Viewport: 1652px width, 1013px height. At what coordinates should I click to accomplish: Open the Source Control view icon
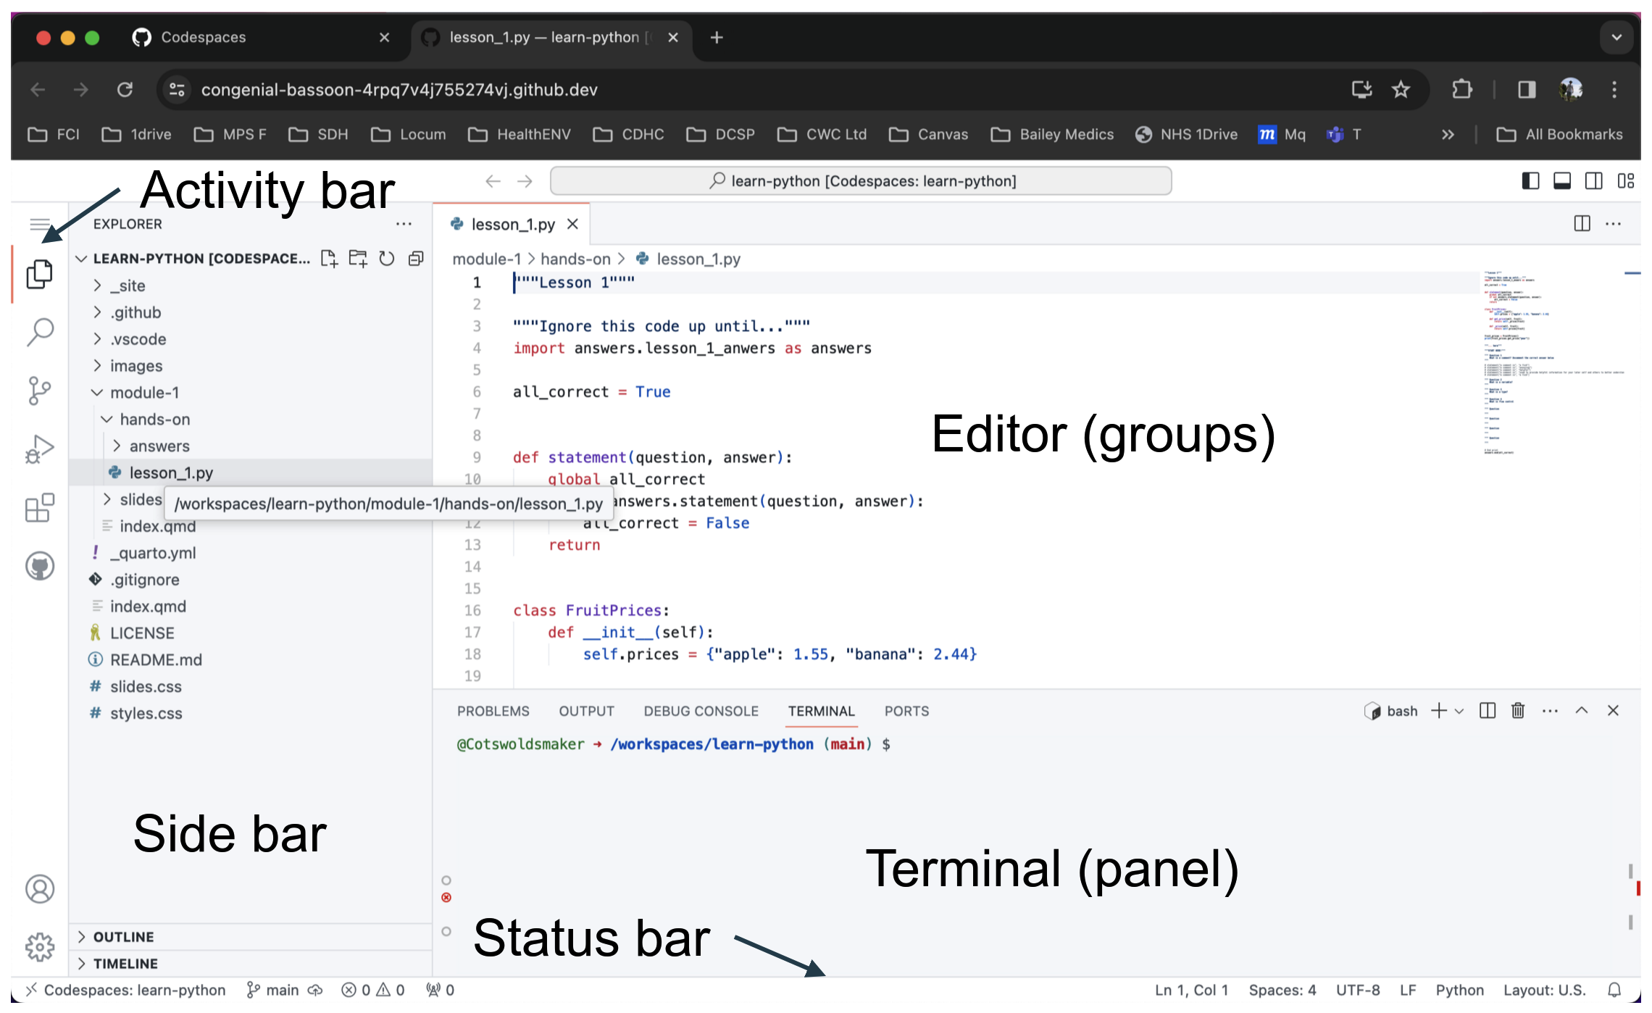(x=40, y=391)
